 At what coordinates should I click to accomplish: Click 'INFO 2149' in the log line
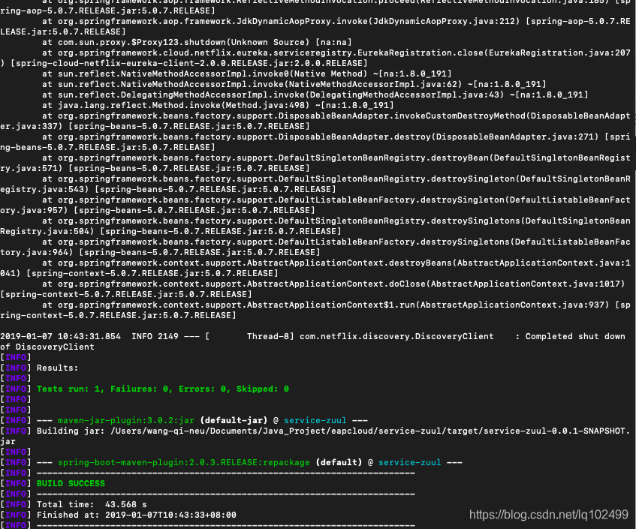tap(155, 336)
